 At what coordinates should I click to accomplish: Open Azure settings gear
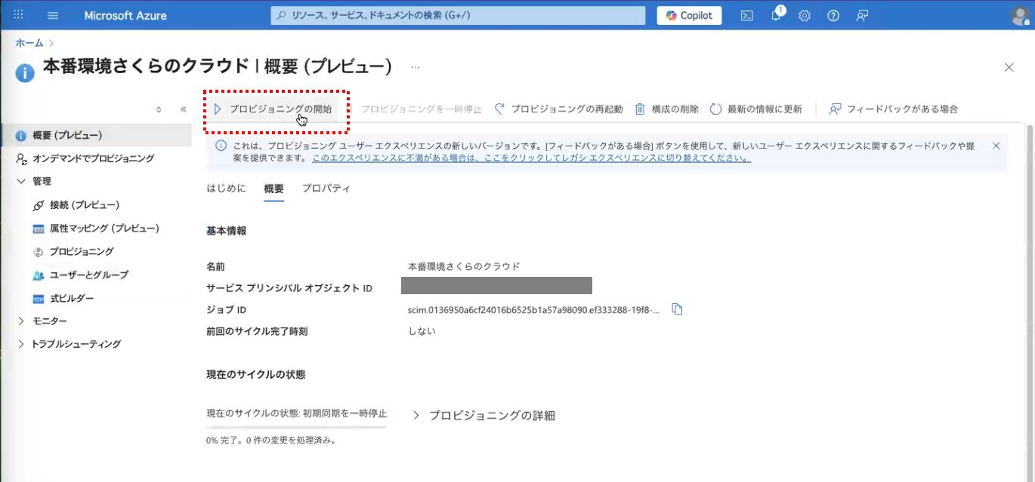tap(805, 16)
